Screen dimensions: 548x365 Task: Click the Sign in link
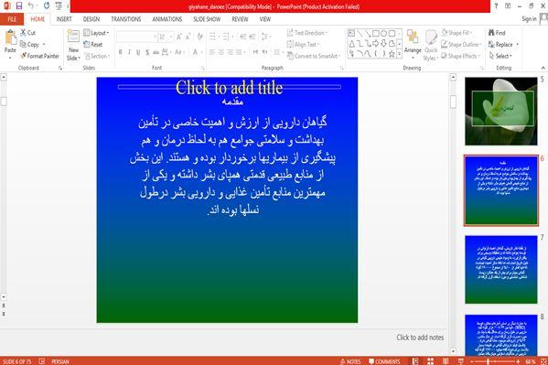coord(529,19)
